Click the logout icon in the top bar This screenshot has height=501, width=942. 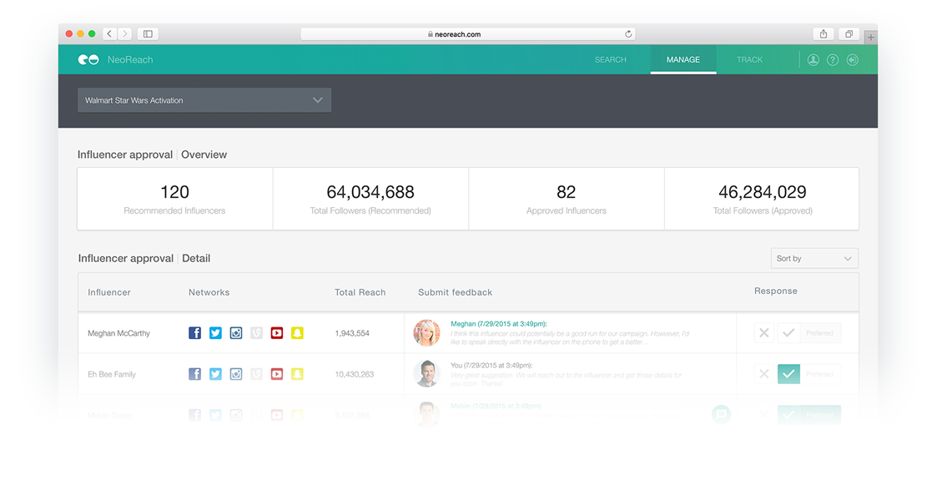[852, 59]
